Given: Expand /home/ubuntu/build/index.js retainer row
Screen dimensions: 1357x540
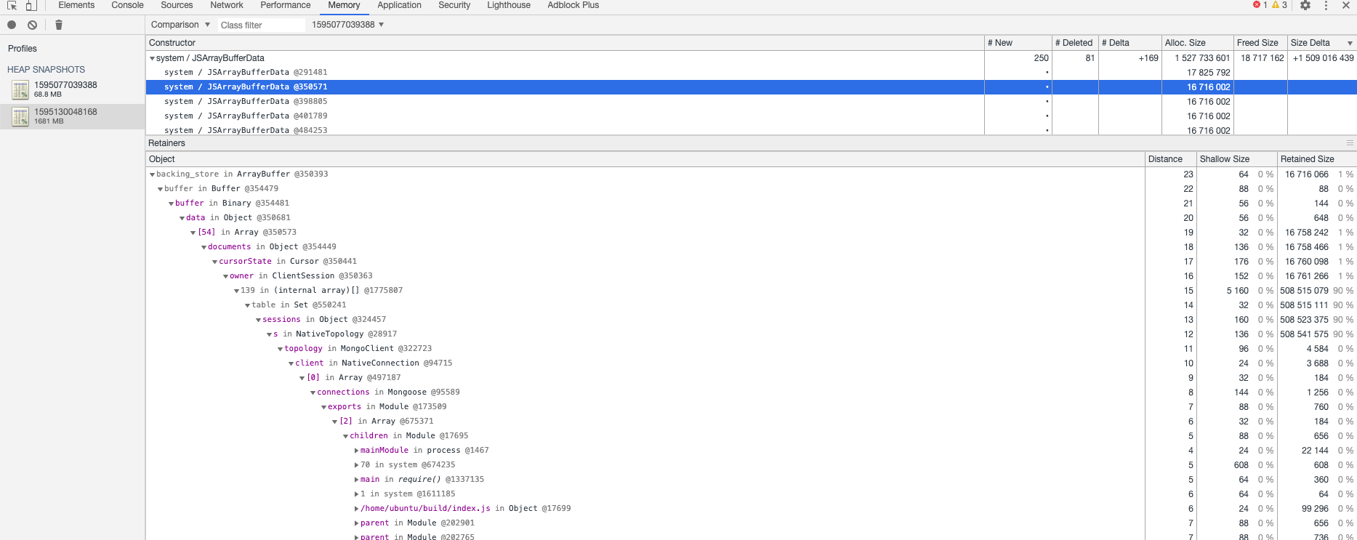Looking at the screenshot, I should click(x=356, y=509).
